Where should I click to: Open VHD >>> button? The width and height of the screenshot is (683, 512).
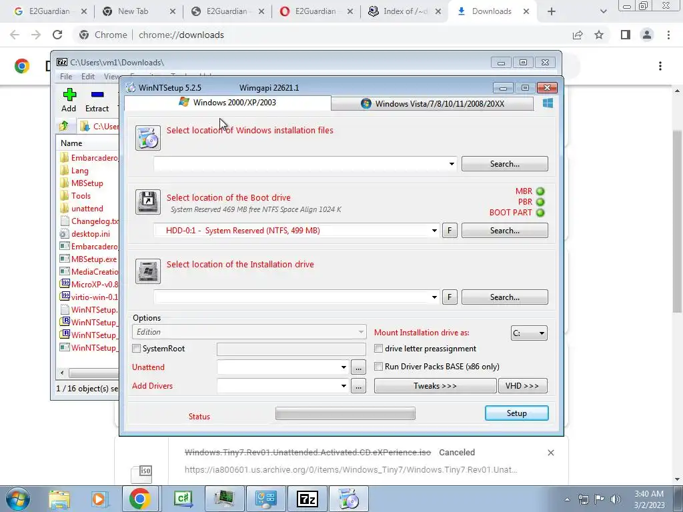(x=523, y=386)
